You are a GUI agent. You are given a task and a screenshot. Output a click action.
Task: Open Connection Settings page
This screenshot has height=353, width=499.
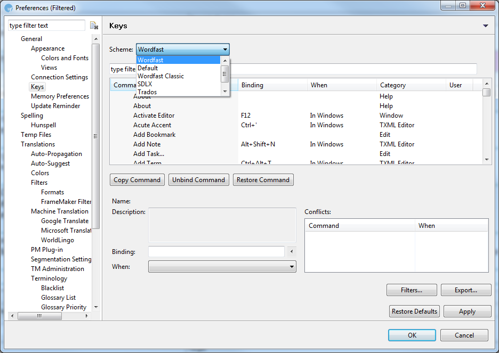[60, 77]
